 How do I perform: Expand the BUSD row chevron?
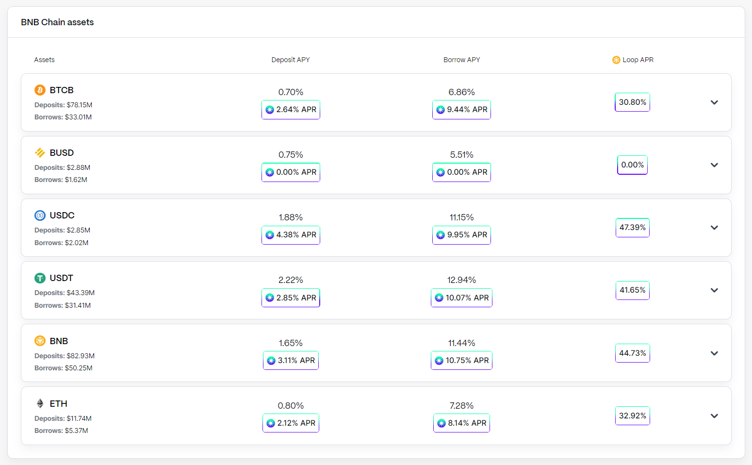coord(714,165)
